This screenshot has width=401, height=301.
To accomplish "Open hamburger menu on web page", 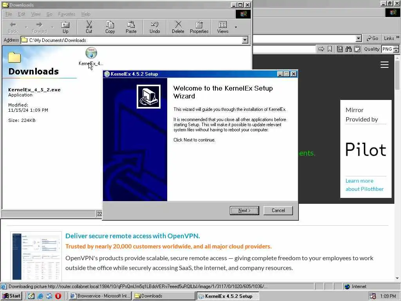I will click(x=385, y=65).
